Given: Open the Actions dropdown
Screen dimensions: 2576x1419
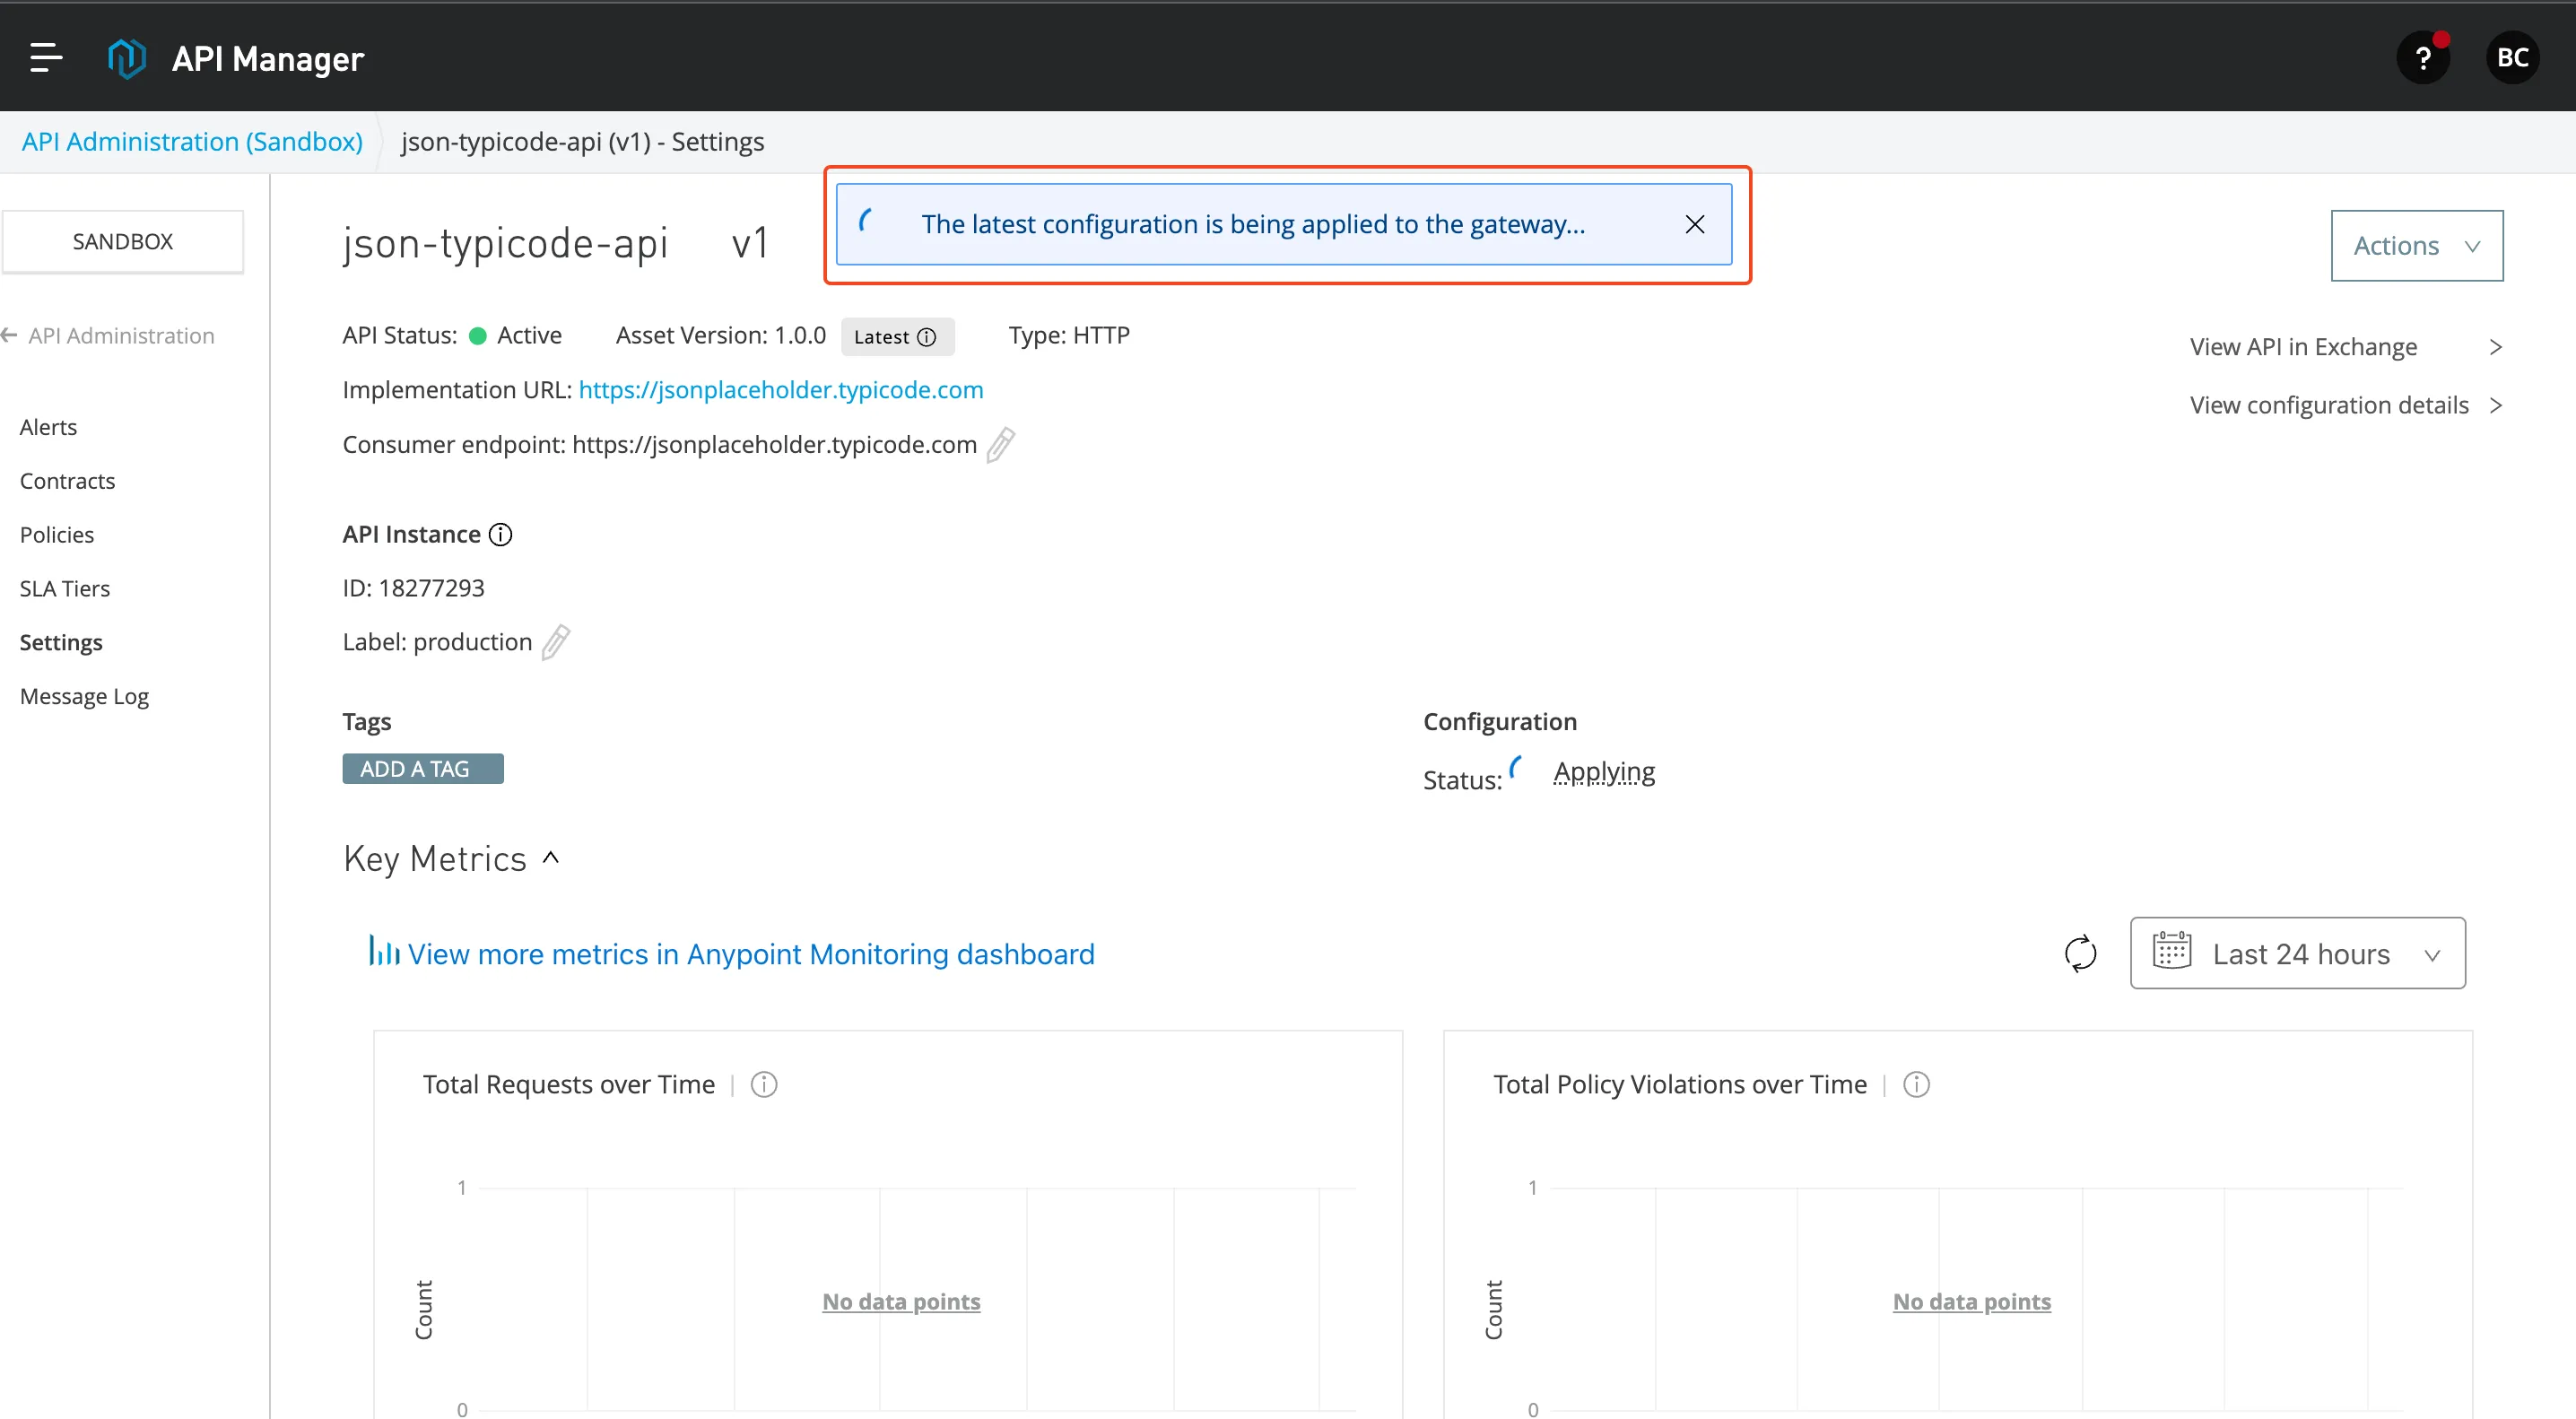Looking at the screenshot, I should point(2417,246).
